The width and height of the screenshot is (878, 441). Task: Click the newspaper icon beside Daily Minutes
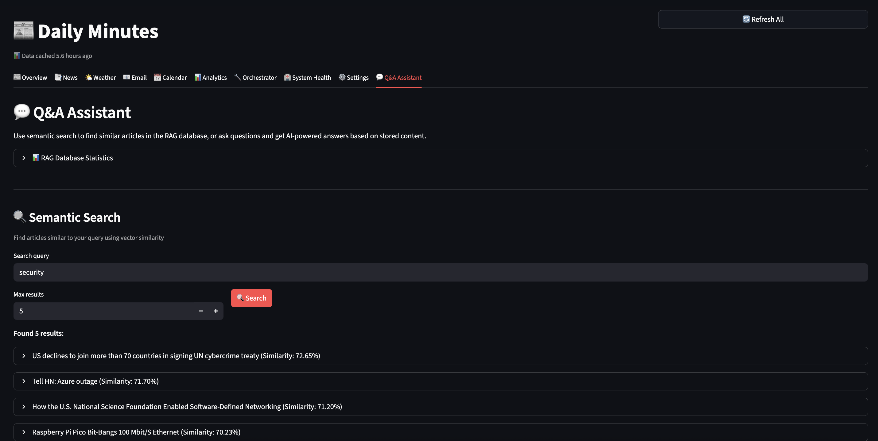coord(24,31)
